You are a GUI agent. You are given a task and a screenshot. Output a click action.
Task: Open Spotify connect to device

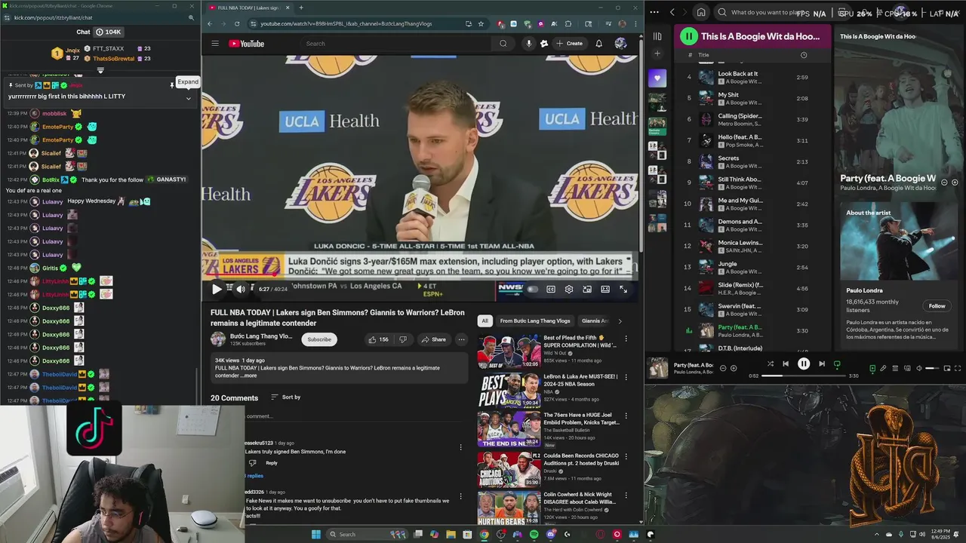(x=907, y=368)
